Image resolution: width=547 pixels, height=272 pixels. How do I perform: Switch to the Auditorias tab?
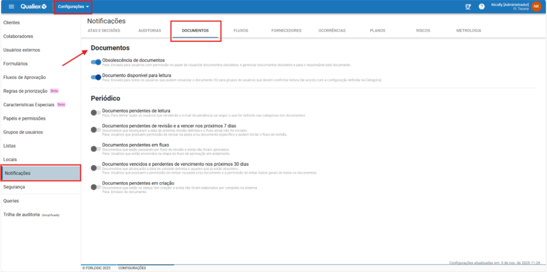click(x=149, y=30)
